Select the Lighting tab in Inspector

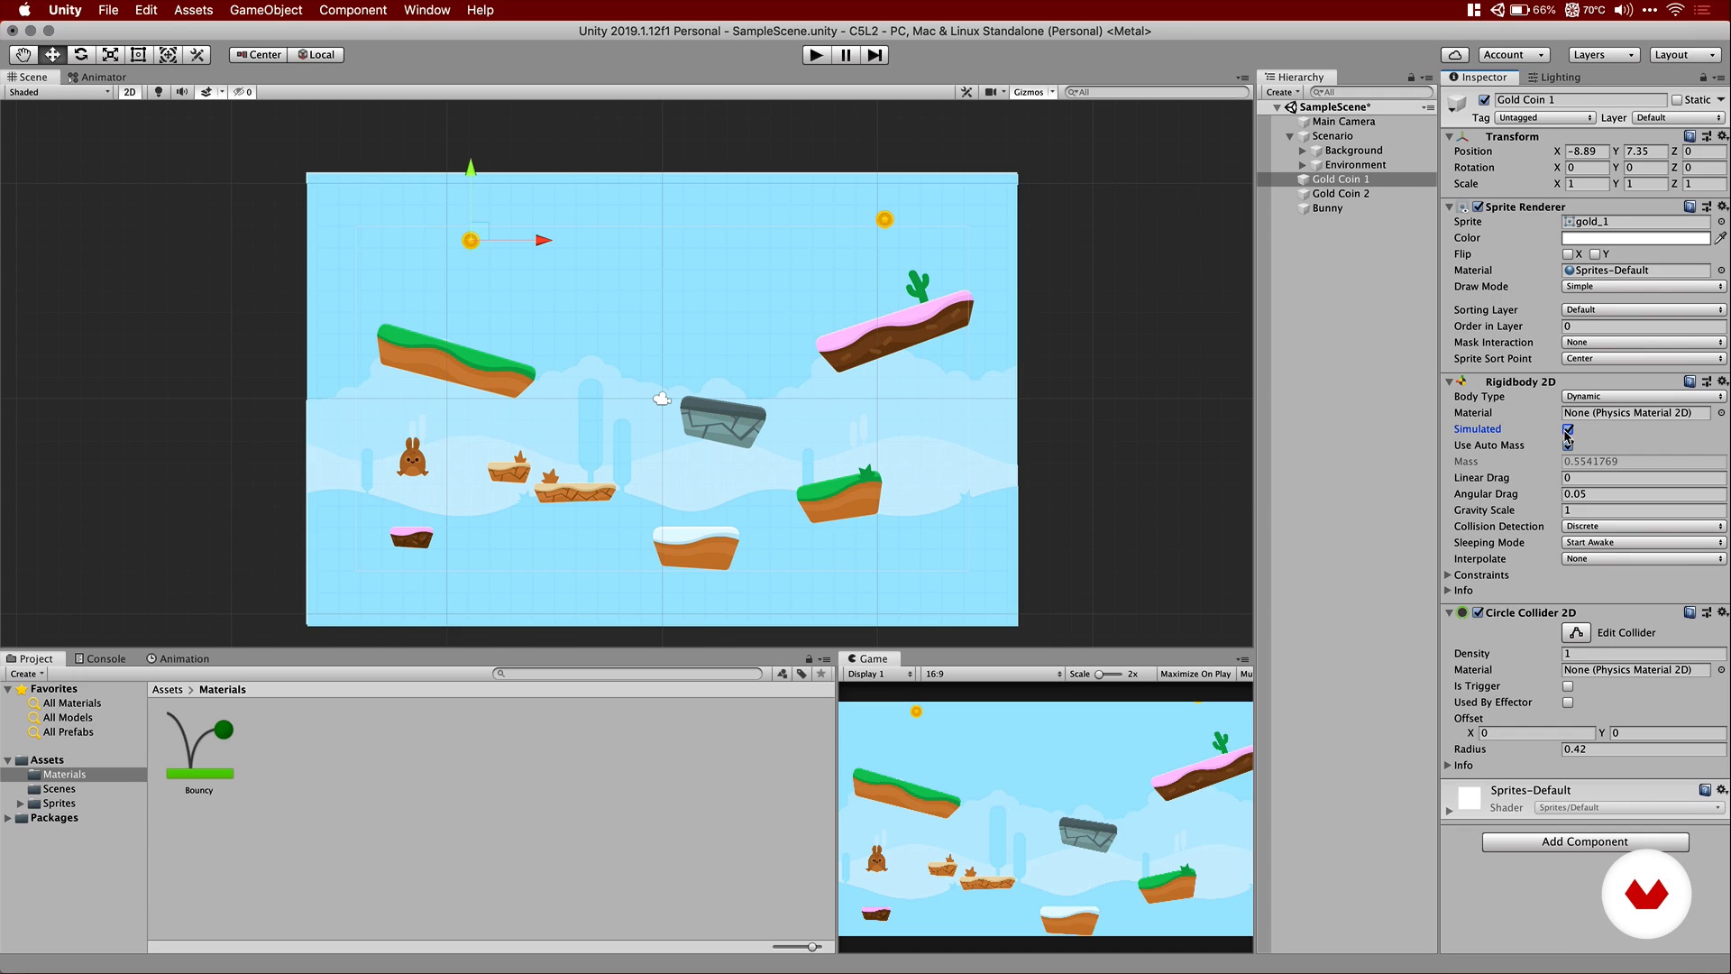click(1559, 76)
